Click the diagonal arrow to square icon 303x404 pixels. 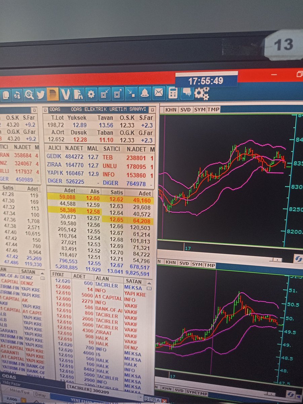pyautogui.click(x=131, y=94)
